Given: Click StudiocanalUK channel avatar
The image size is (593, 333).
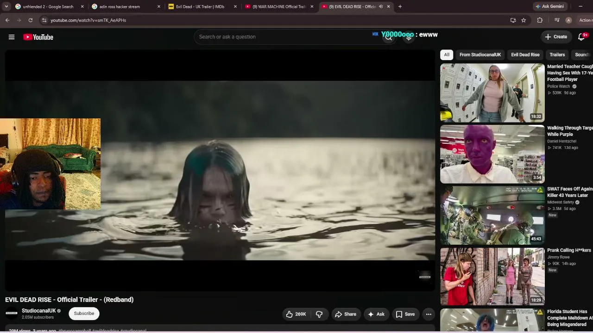Looking at the screenshot, I should [x=12, y=314].
